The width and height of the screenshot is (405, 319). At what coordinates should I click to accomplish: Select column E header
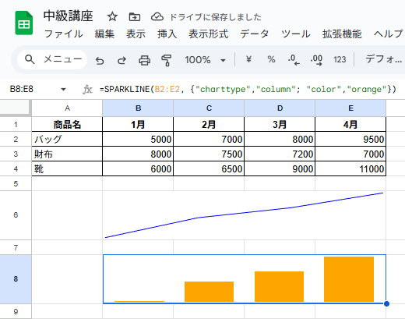click(x=350, y=108)
